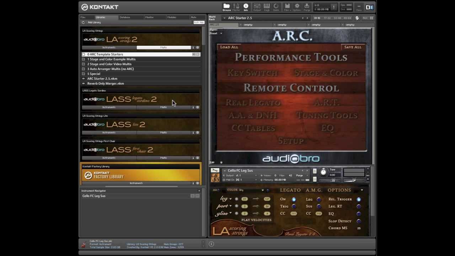Viewport: 455px width, 256px height.
Task: Select Instruments tab of LA Scoring Strings
Action: pos(109,47)
